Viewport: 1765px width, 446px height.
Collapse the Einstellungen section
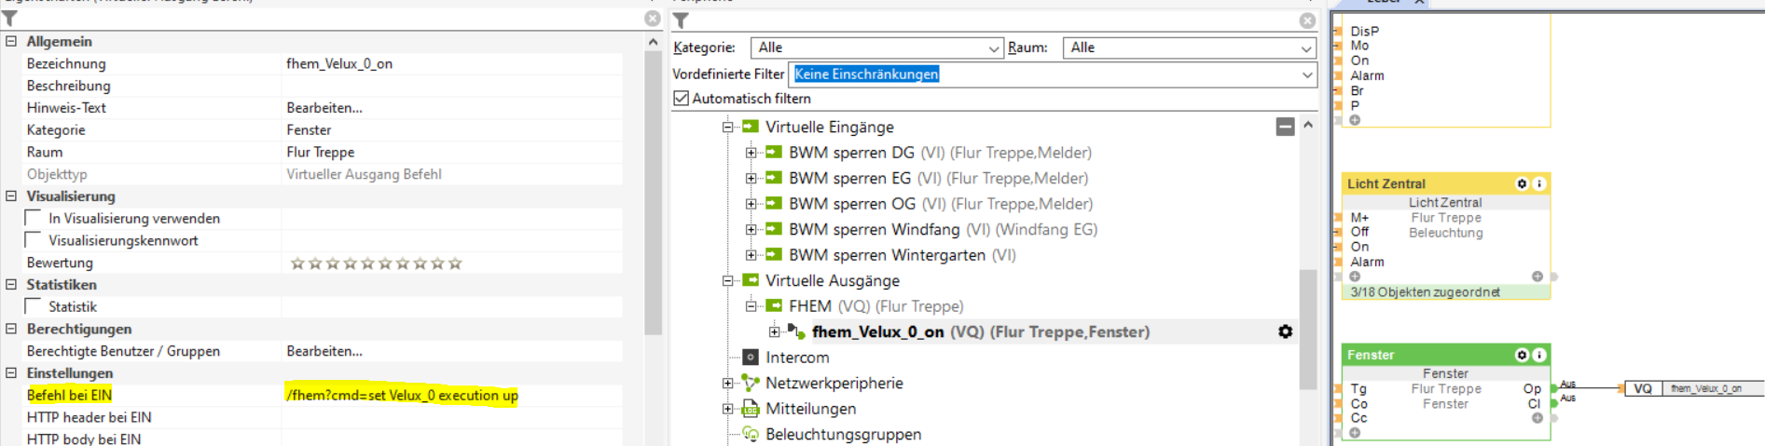[11, 372]
